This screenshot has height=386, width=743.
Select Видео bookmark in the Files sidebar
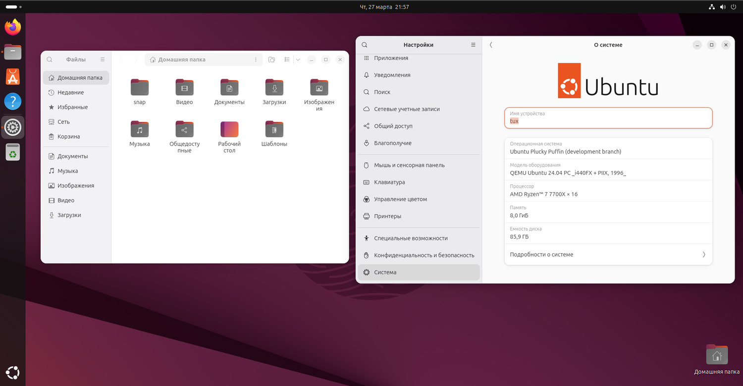click(x=76, y=201)
